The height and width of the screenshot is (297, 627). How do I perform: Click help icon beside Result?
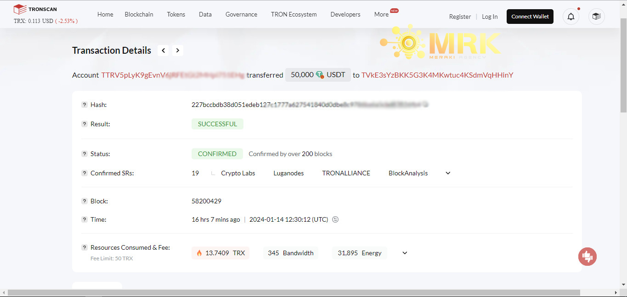pyautogui.click(x=85, y=124)
